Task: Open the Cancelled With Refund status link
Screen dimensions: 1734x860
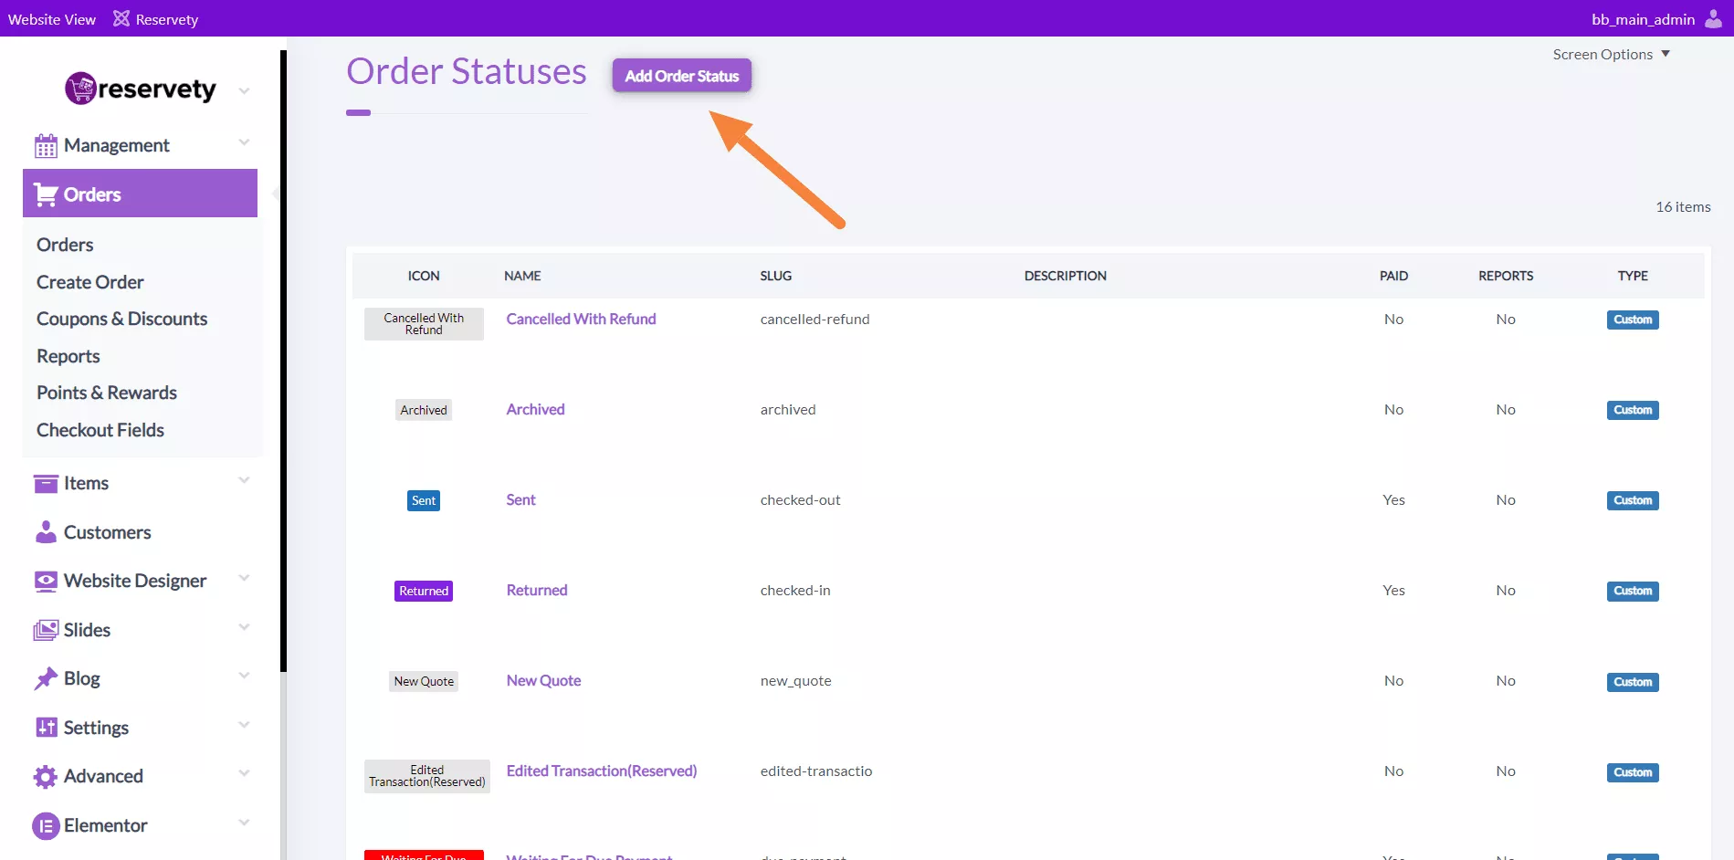Action: point(581,319)
